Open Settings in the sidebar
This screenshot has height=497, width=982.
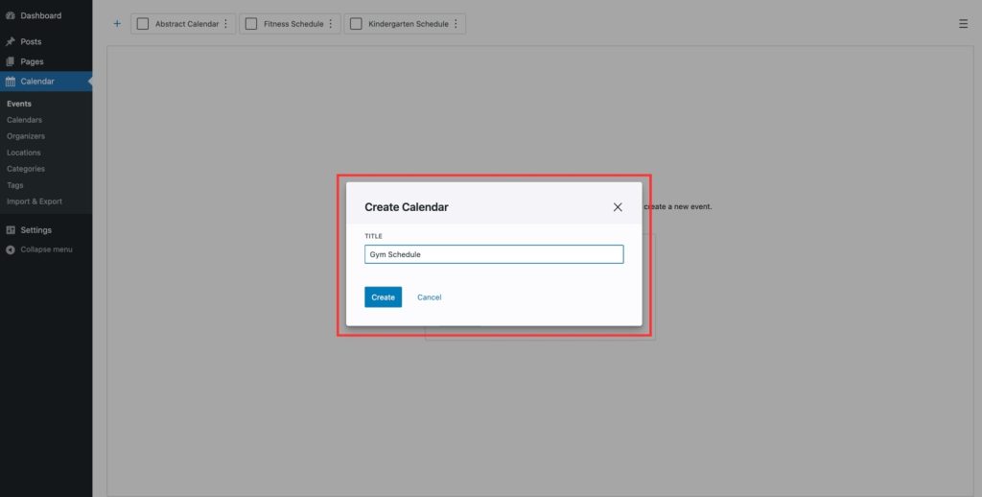pos(35,230)
